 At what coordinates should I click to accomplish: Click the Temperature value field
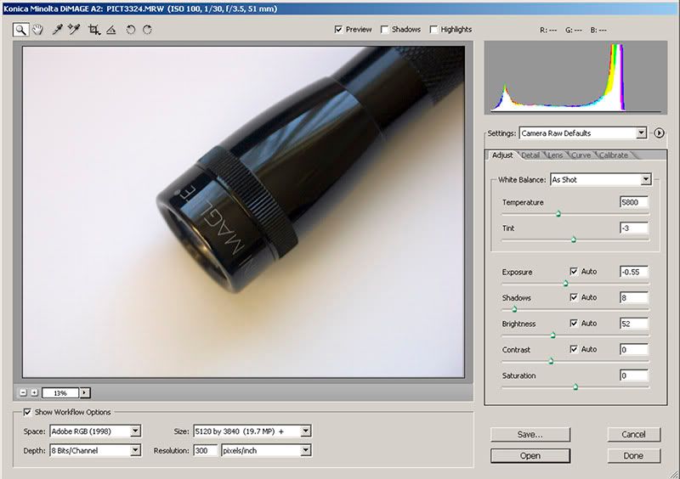[x=634, y=202]
